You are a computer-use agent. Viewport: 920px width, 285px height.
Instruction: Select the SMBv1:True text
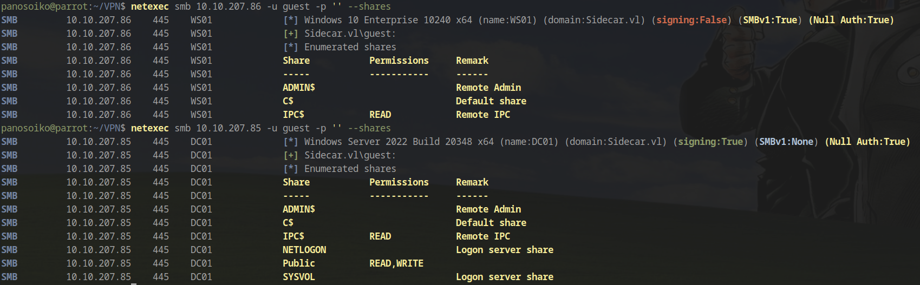[x=770, y=20]
